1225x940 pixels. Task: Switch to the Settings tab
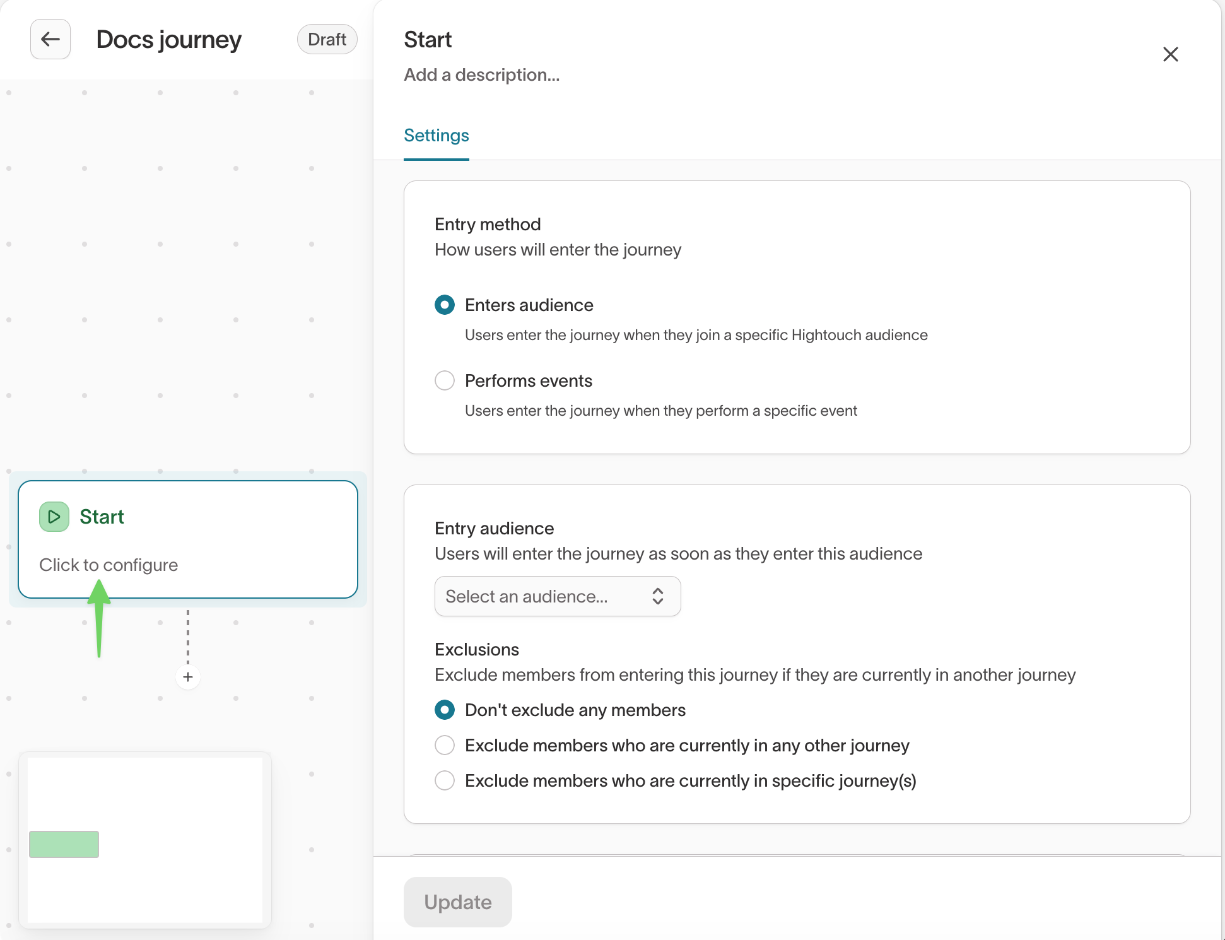pyautogui.click(x=437, y=136)
